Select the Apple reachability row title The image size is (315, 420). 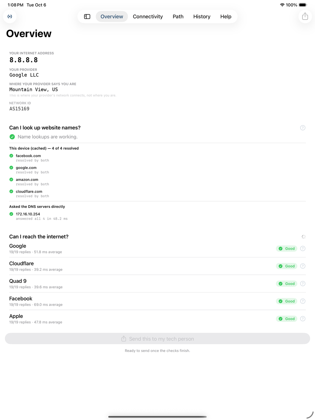point(16,316)
